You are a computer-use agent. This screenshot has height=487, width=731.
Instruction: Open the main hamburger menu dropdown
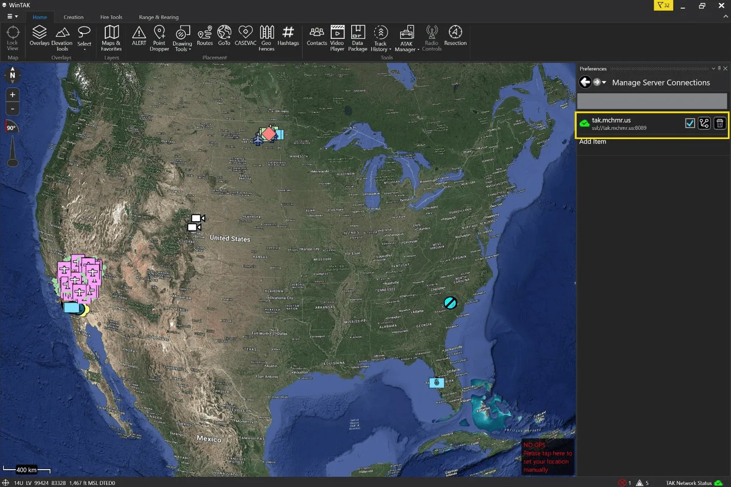click(13, 16)
